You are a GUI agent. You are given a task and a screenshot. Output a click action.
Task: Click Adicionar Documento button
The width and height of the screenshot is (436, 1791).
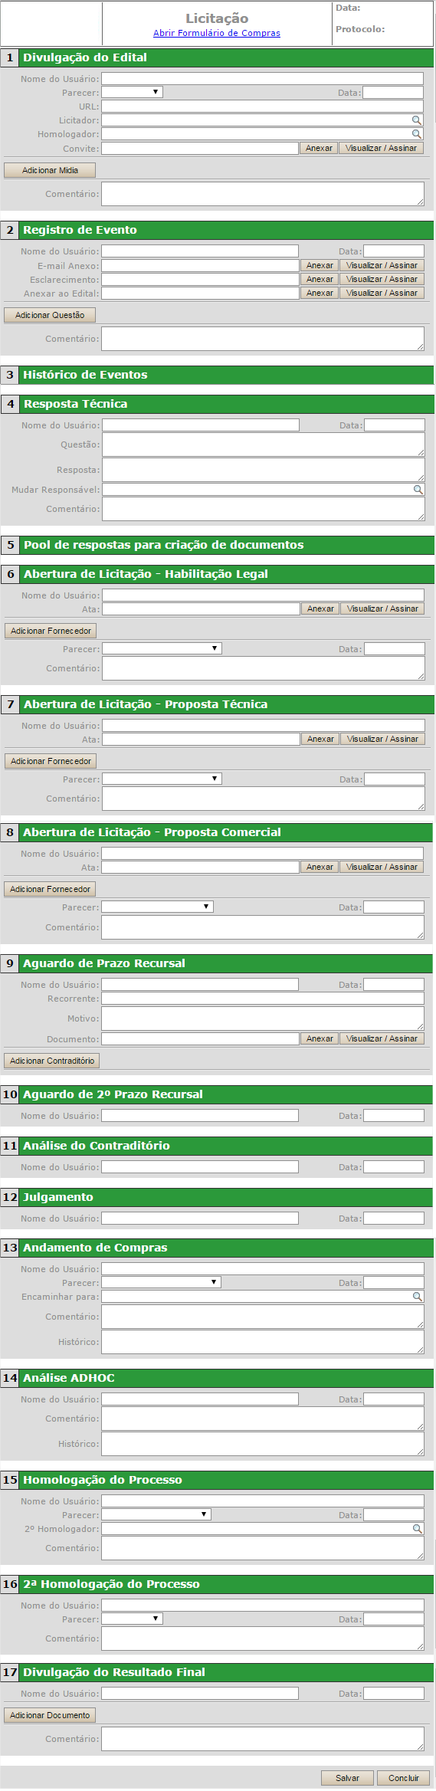coord(50,1716)
